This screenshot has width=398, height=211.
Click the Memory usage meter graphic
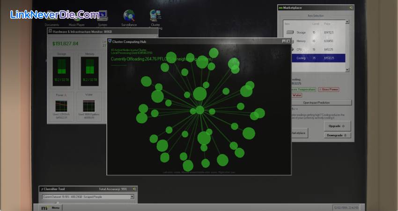tap(89, 71)
